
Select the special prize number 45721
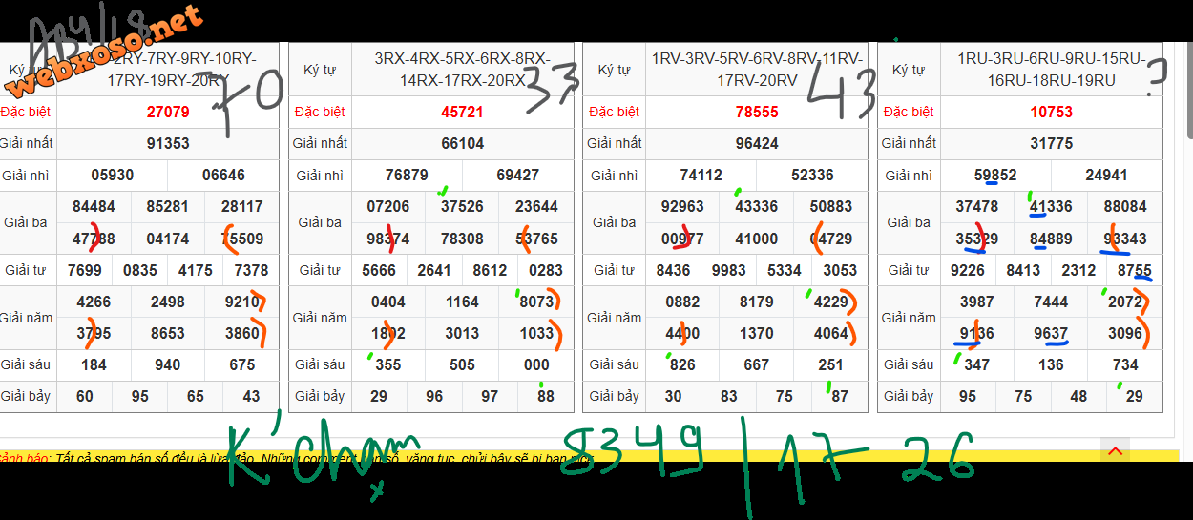(x=462, y=112)
